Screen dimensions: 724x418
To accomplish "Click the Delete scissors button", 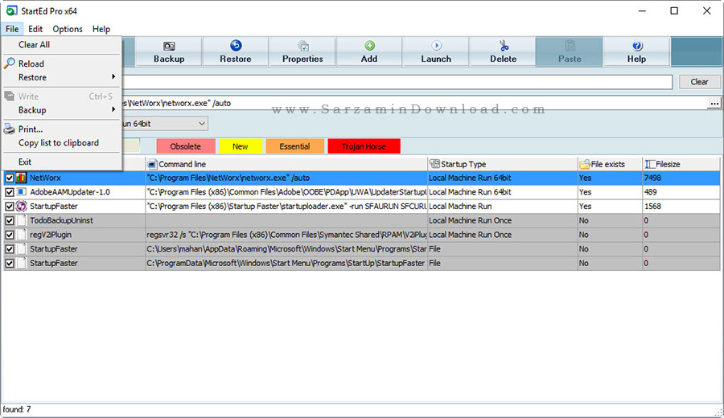I will [503, 52].
